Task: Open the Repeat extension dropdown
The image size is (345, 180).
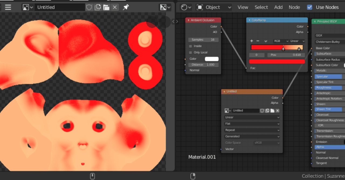Action: click(x=252, y=130)
